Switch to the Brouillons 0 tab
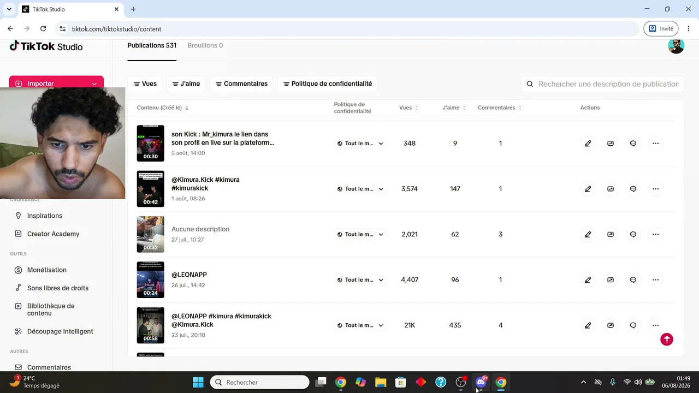699x393 pixels. [205, 46]
